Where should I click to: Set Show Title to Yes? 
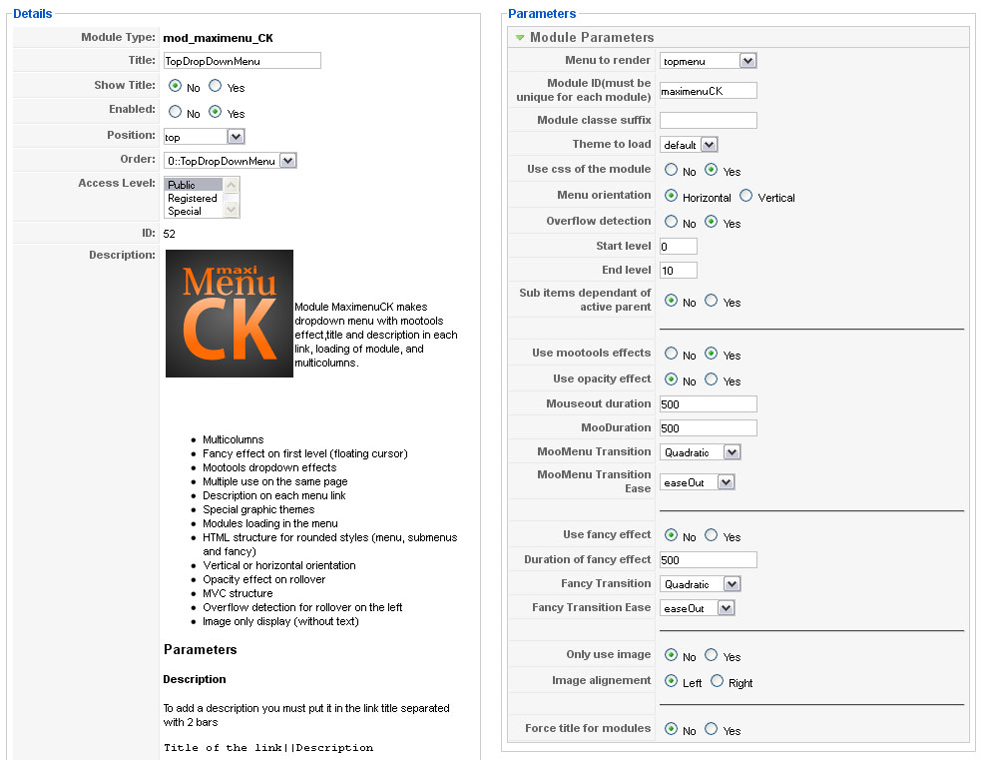(x=215, y=87)
